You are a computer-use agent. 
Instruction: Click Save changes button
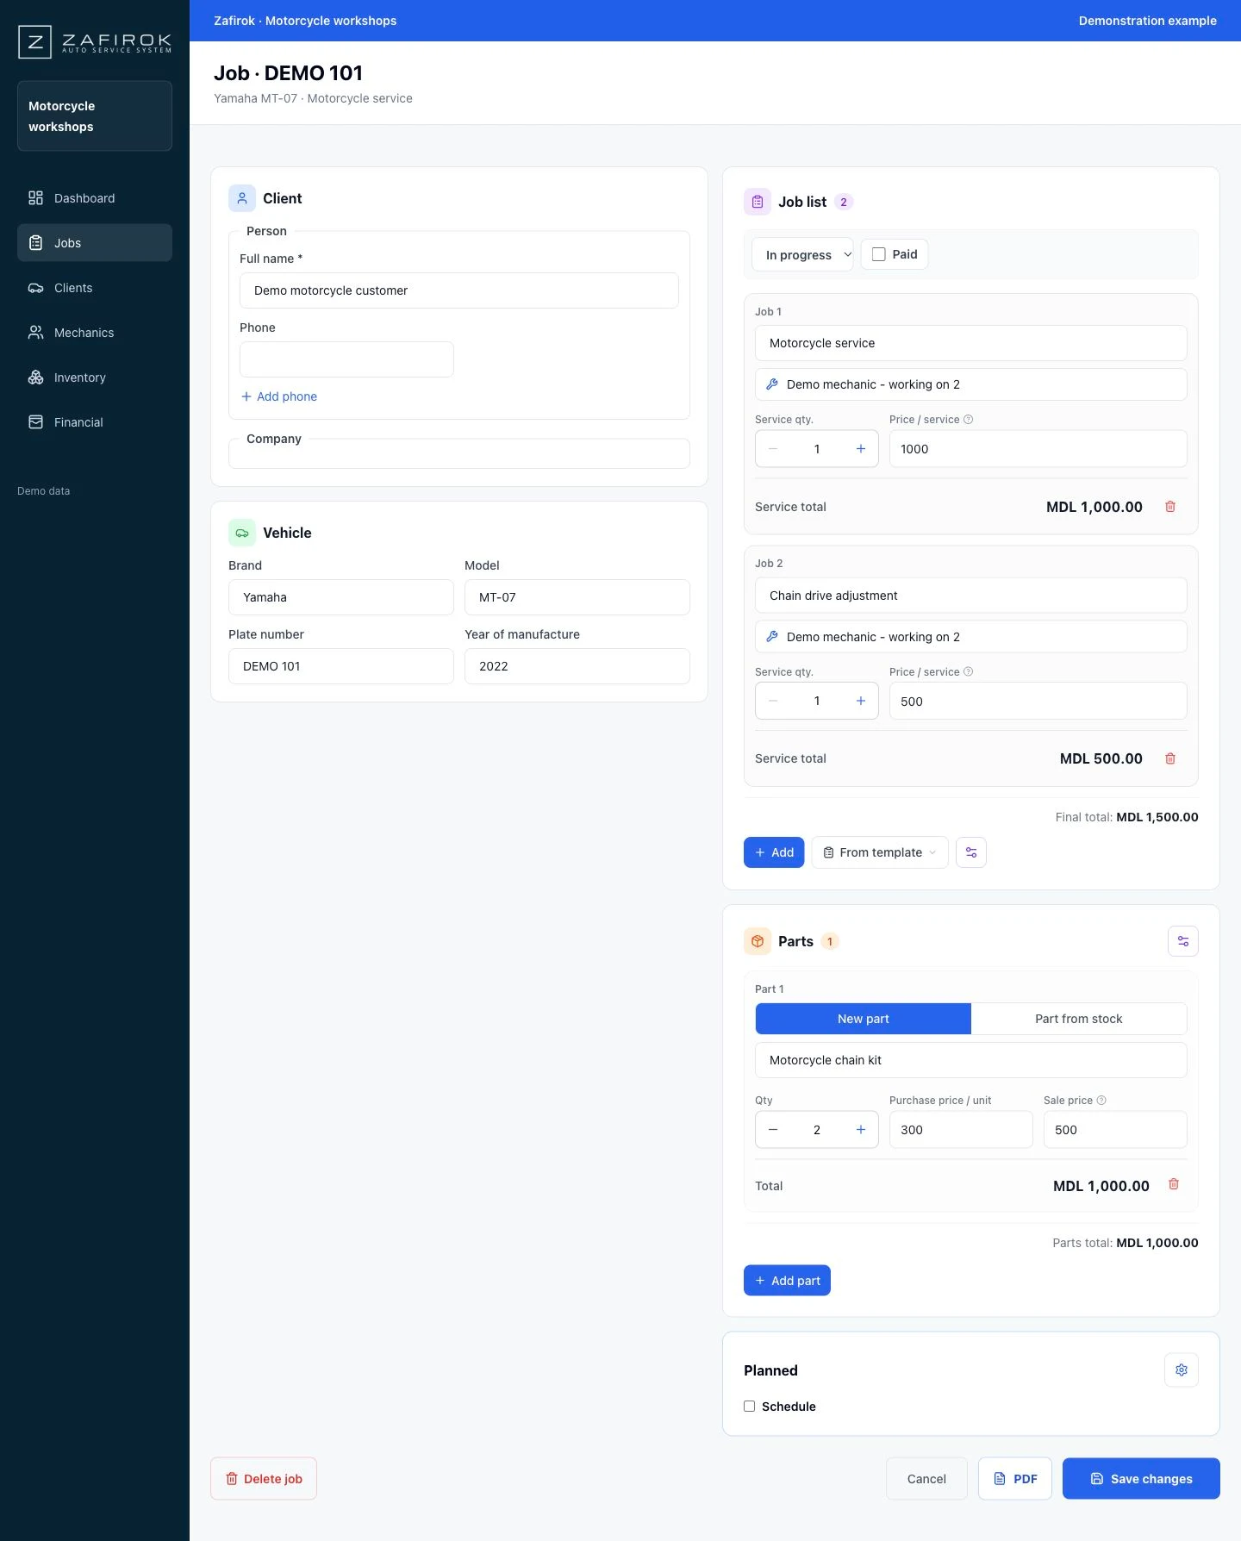point(1141,1479)
